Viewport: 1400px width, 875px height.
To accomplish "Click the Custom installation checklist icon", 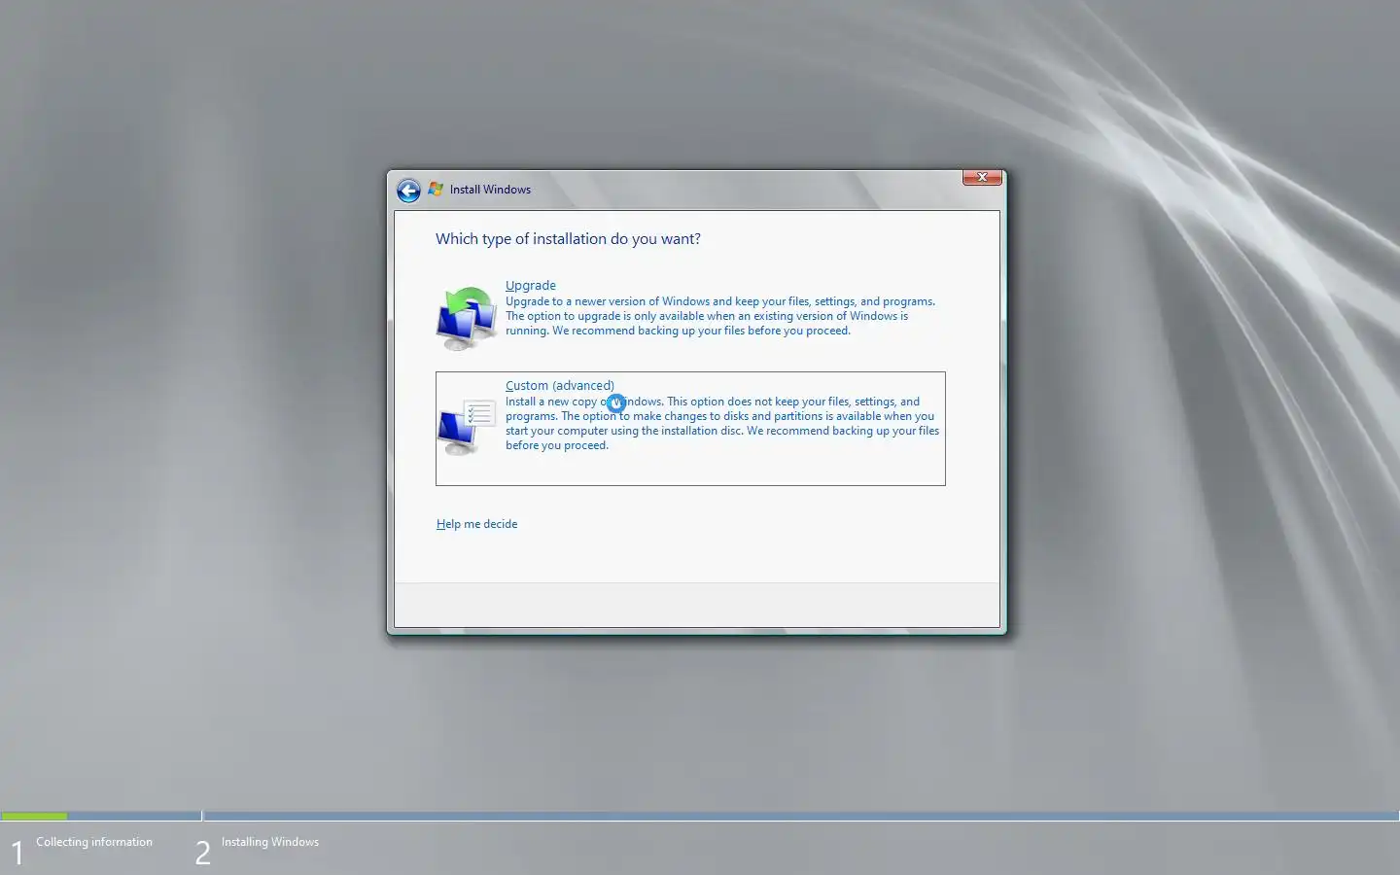I will 468,426.
